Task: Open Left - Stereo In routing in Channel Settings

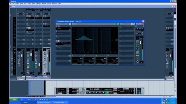Action: (139, 29)
